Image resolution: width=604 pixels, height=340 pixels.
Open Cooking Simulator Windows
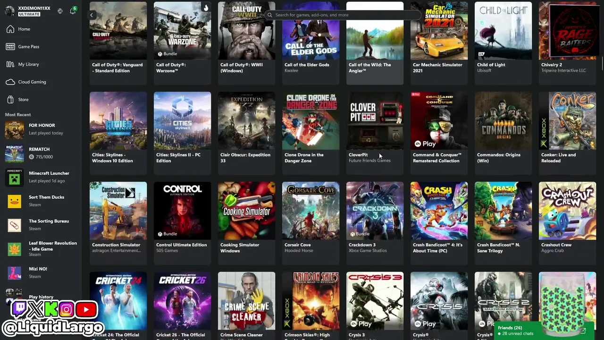(246, 223)
